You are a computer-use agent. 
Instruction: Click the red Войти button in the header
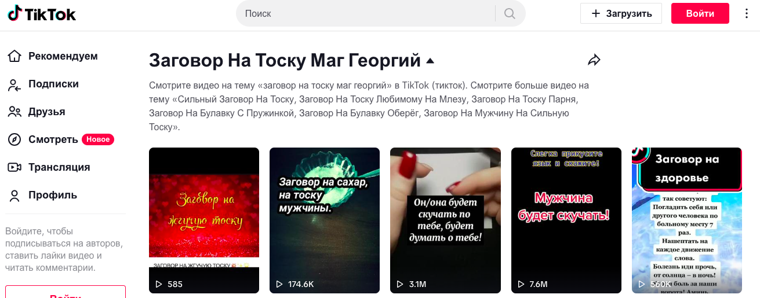click(x=700, y=13)
